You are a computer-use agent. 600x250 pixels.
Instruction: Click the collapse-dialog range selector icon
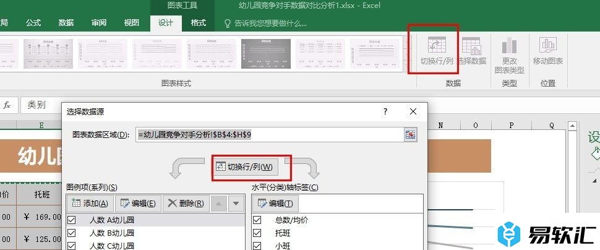(410, 135)
